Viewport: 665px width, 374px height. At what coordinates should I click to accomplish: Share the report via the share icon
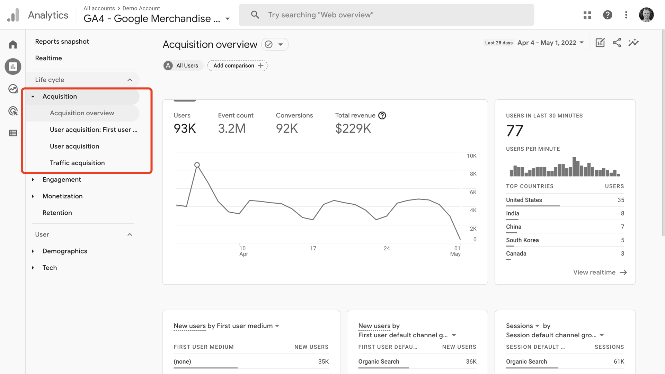coord(617,43)
